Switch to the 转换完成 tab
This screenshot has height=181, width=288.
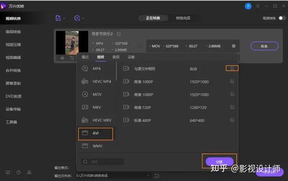click(x=183, y=18)
